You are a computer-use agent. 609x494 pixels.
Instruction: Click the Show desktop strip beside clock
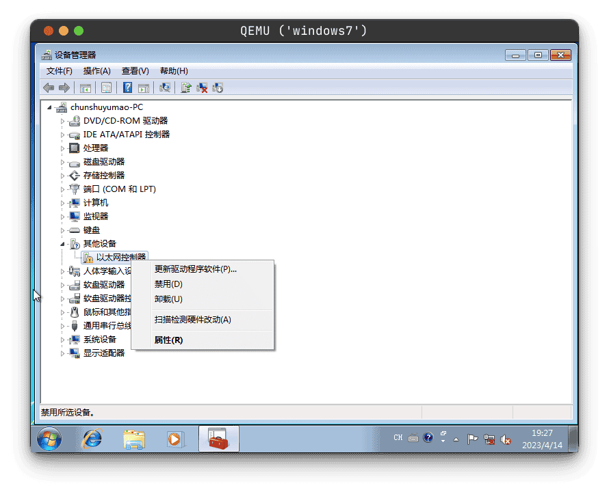pos(573,439)
